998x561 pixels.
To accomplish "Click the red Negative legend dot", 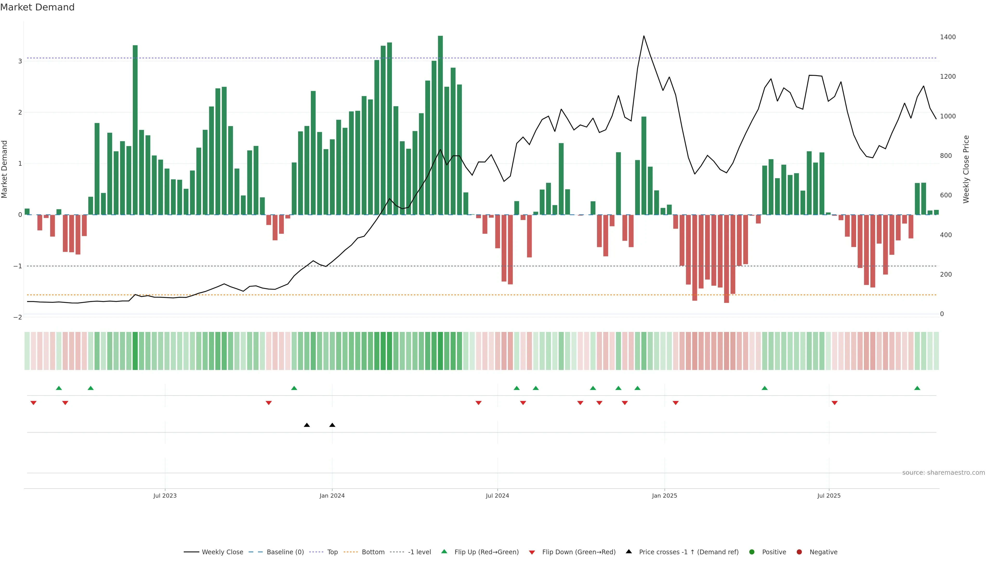I will [x=799, y=552].
